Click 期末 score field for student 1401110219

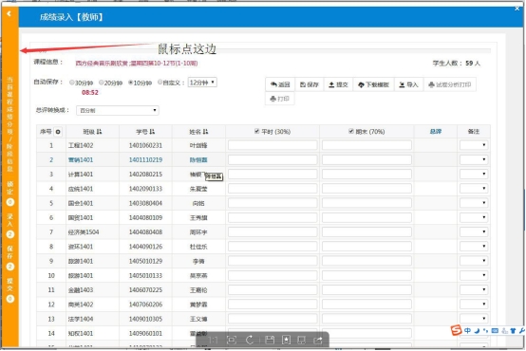pos(366,159)
